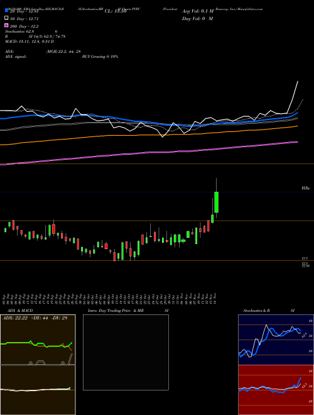
Task: Click the red-background RSI chart
Action: point(276,390)
